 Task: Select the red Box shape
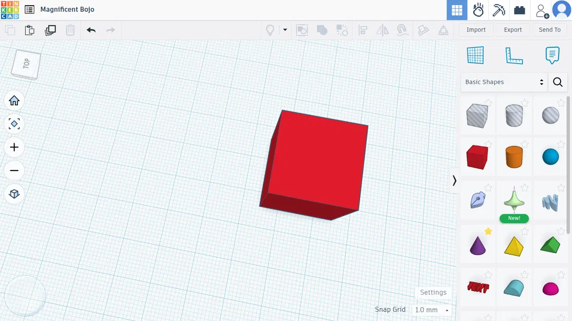pyautogui.click(x=477, y=157)
